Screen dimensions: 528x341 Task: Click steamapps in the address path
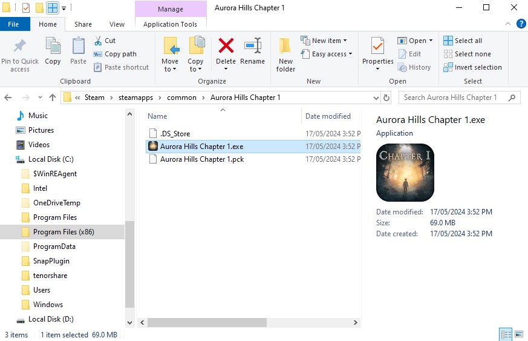coord(135,98)
